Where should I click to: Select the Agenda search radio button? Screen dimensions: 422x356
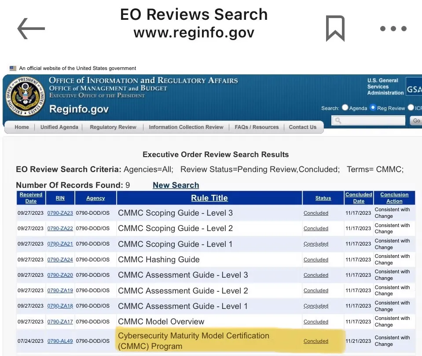point(345,108)
